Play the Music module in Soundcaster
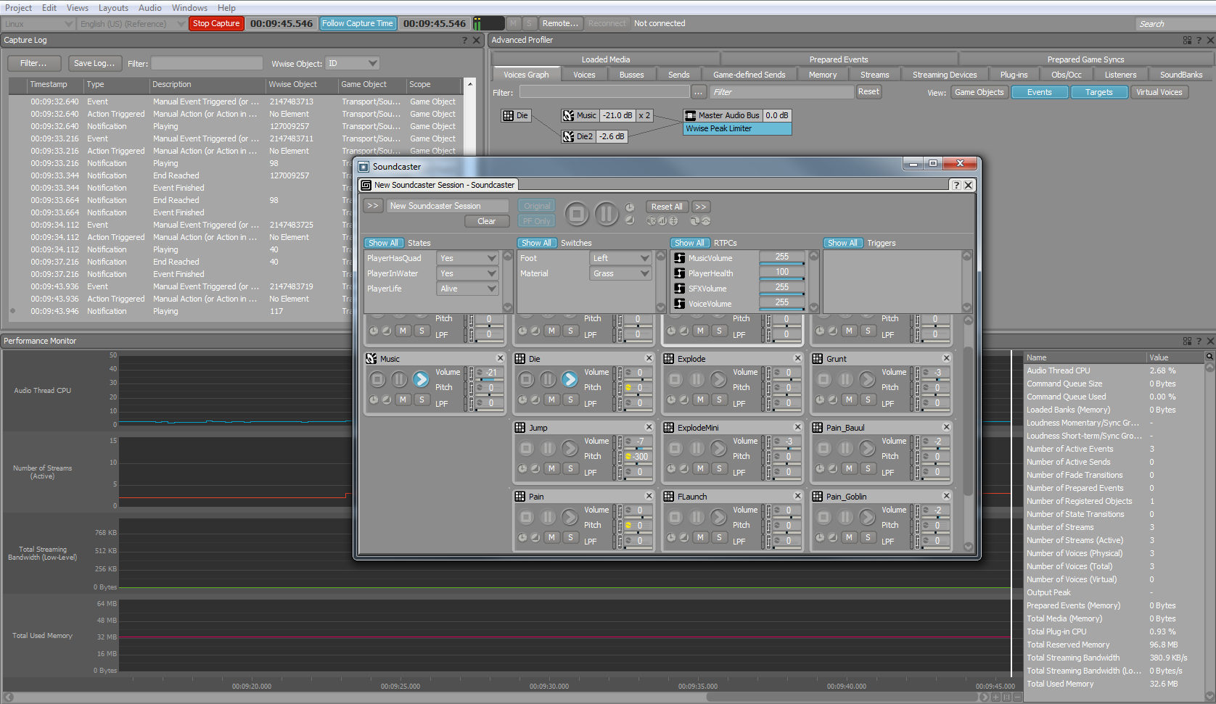The image size is (1216, 704). (x=421, y=379)
